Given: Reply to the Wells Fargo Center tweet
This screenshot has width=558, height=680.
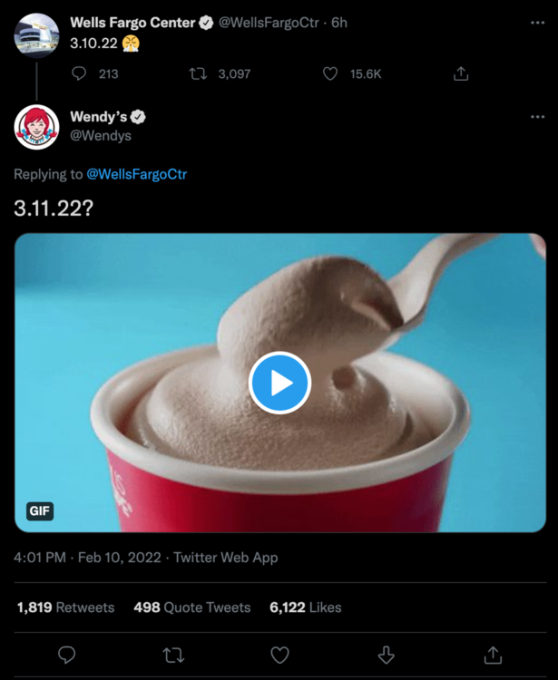Looking at the screenshot, I should pyautogui.click(x=79, y=73).
